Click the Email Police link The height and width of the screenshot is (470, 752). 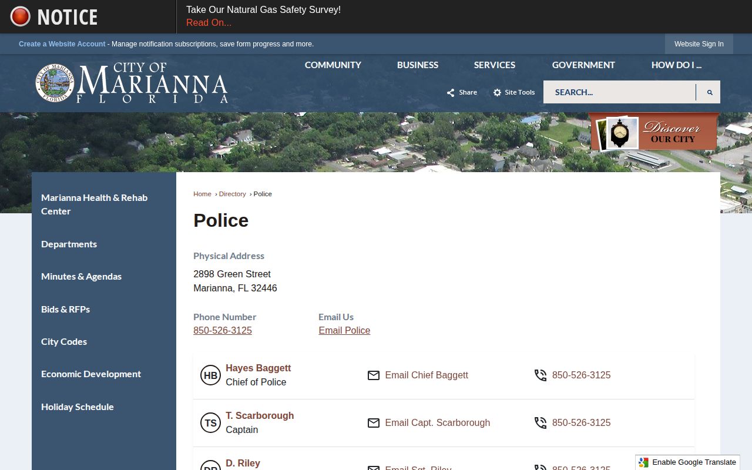(x=344, y=331)
